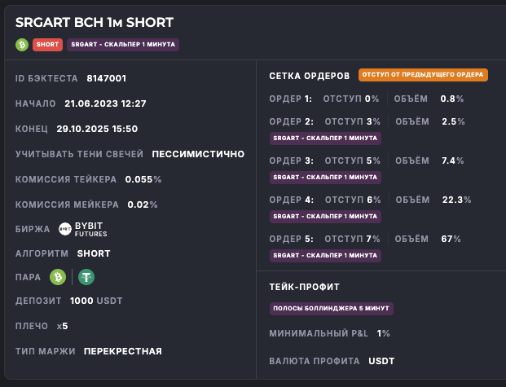Click the red SHORT badge in header
Image resolution: width=506 pixels, height=387 pixels.
tap(48, 44)
